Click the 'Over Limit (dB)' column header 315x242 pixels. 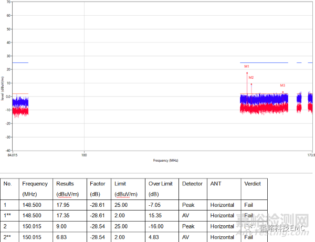(x=160, y=188)
